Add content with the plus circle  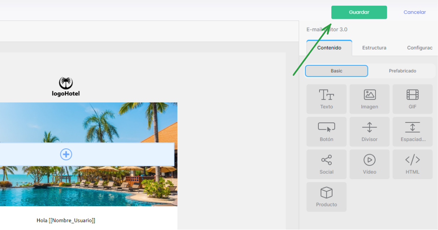tap(66, 155)
